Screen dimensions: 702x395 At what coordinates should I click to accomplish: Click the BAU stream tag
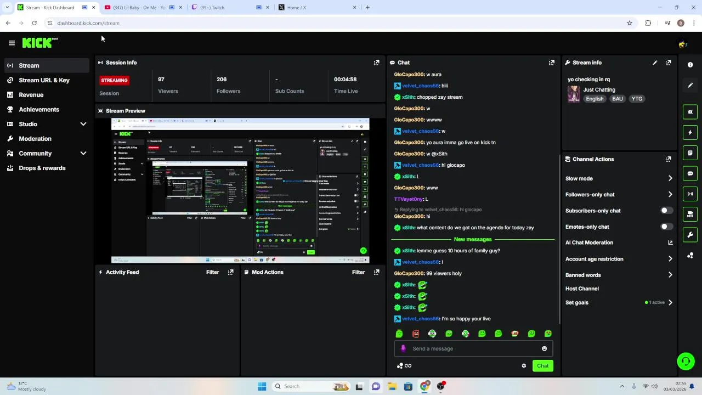[x=618, y=99]
